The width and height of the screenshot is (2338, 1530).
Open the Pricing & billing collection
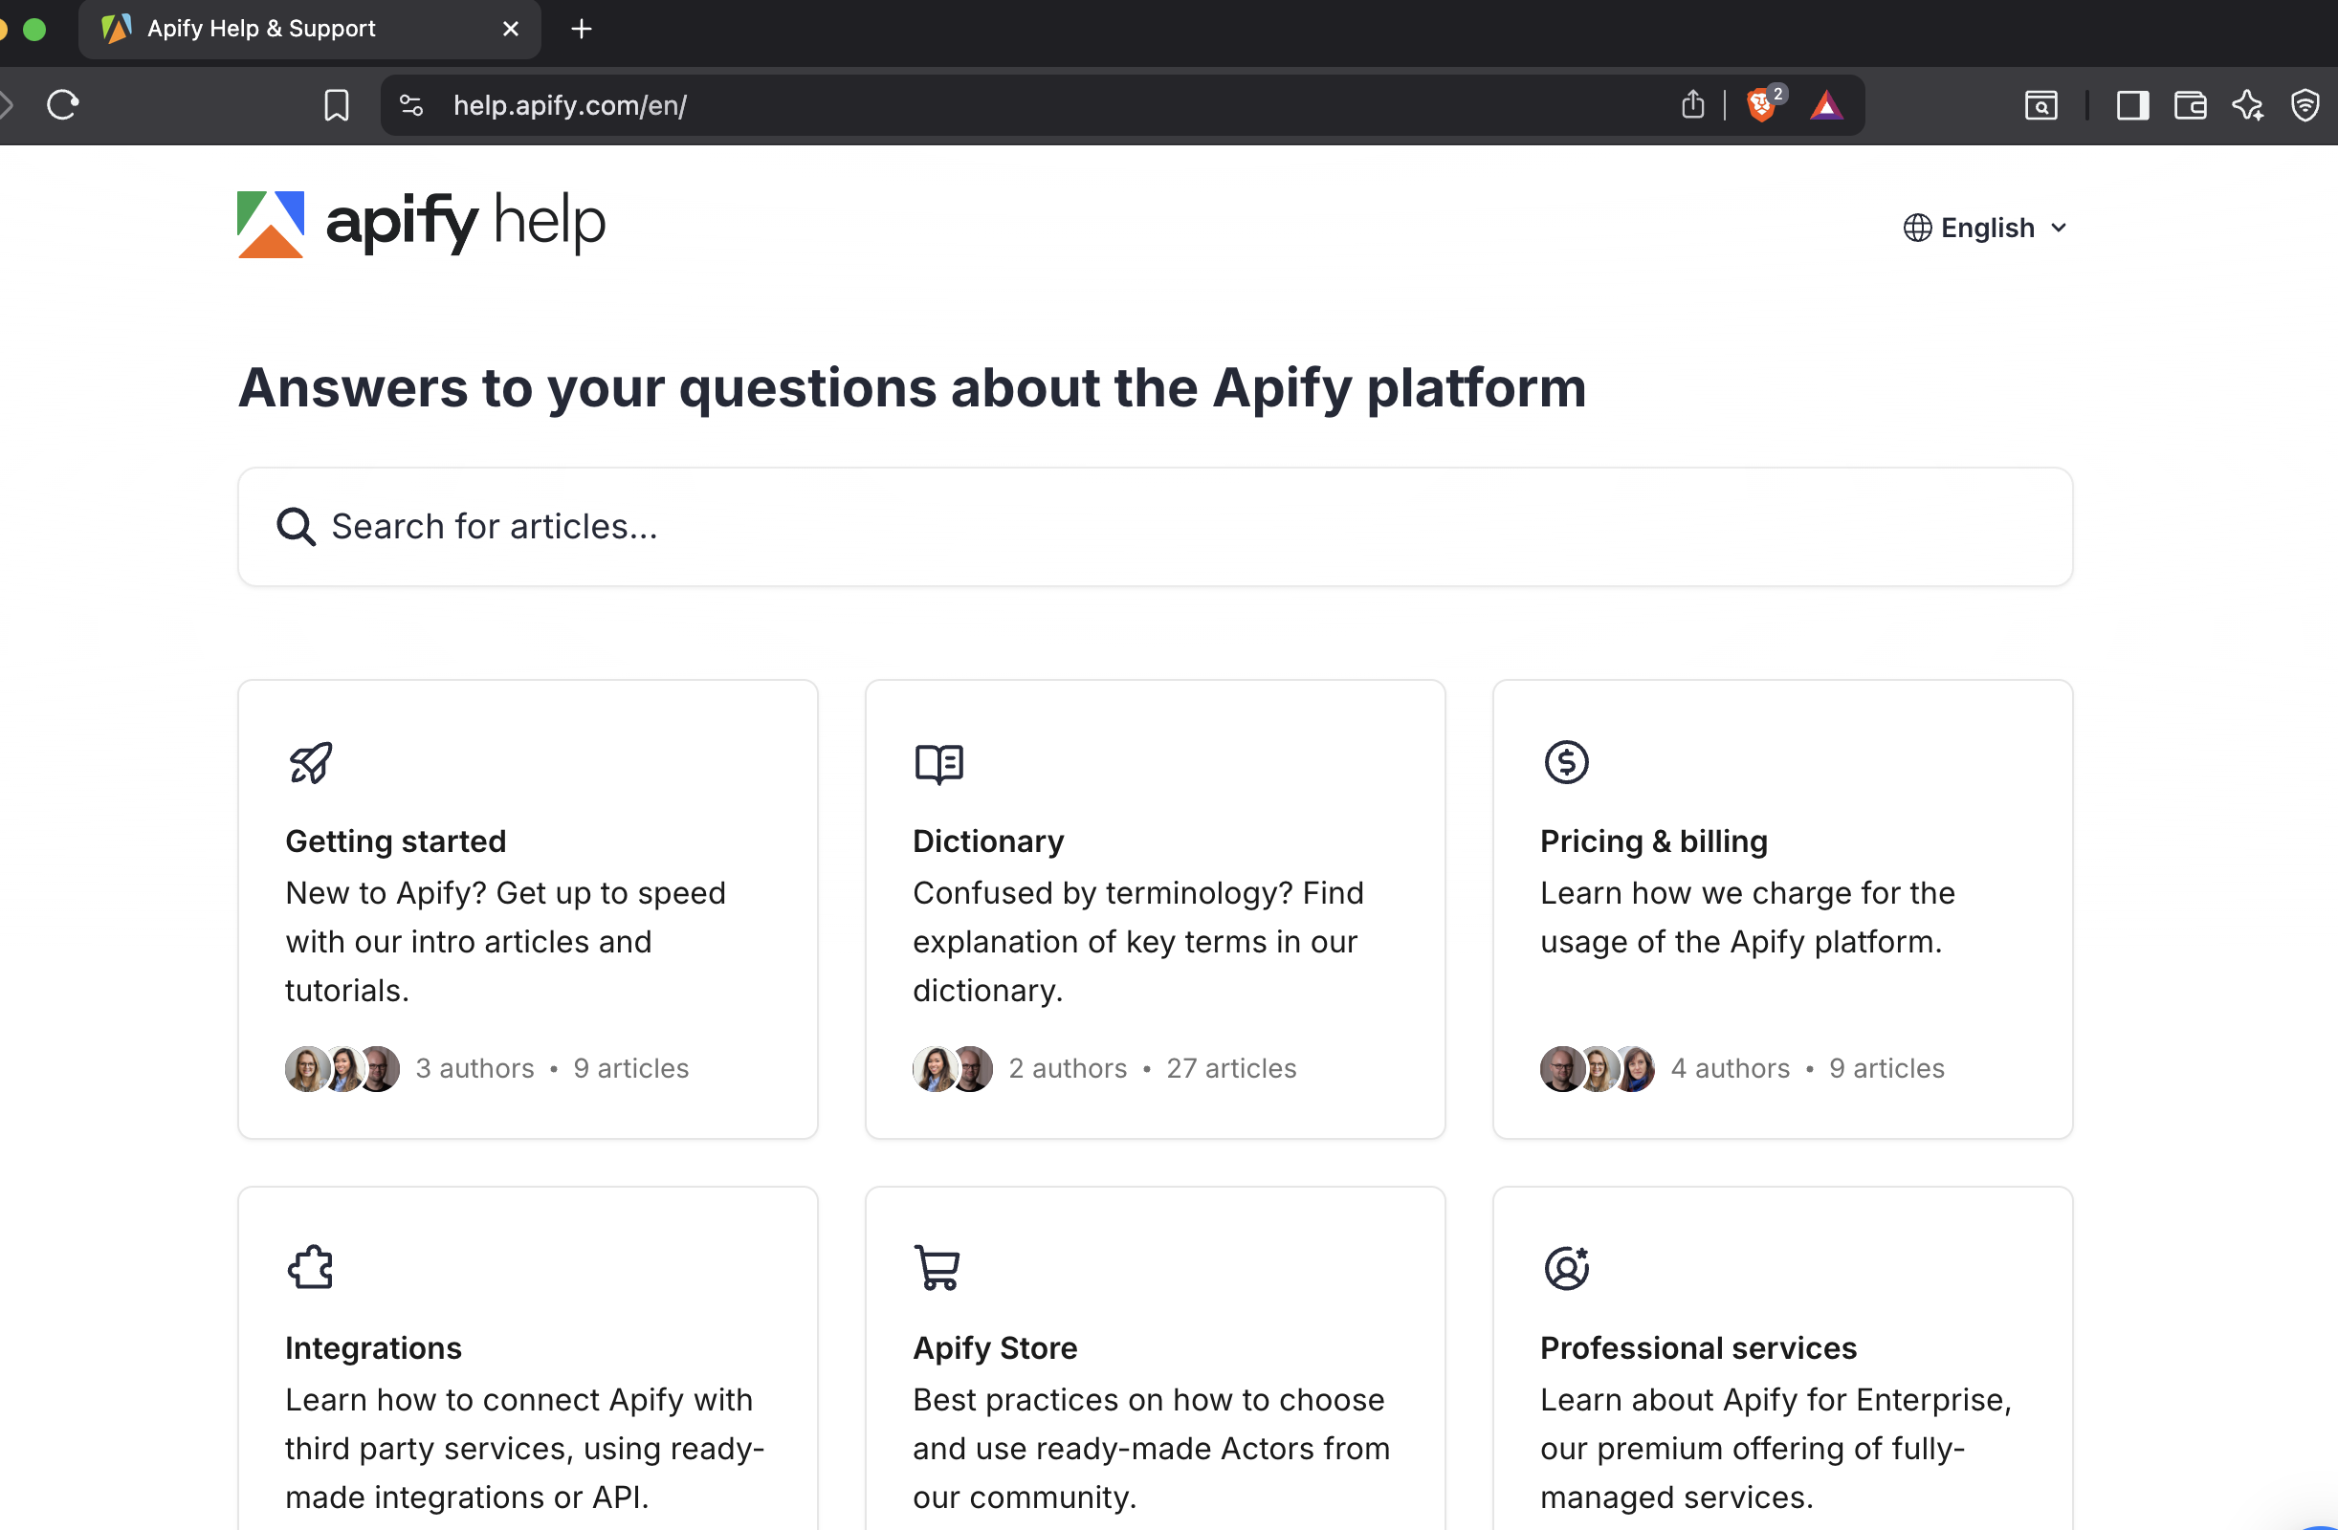(x=1783, y=909)
